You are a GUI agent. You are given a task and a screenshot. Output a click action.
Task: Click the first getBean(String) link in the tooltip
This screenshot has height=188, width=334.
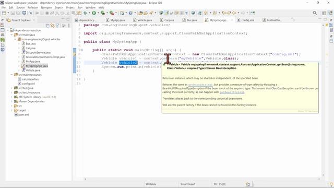pyautogui.click(x=200, y=85)
